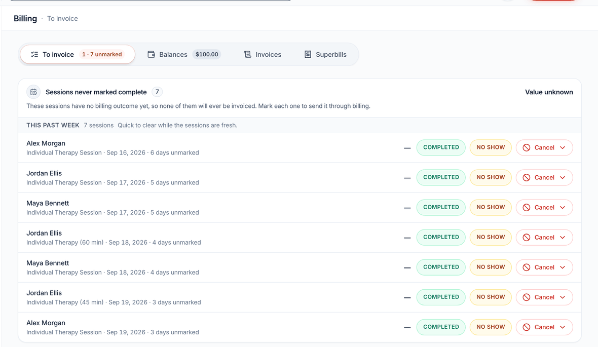
Task: Open the Balances tab
Action: (x=184, y=55)
